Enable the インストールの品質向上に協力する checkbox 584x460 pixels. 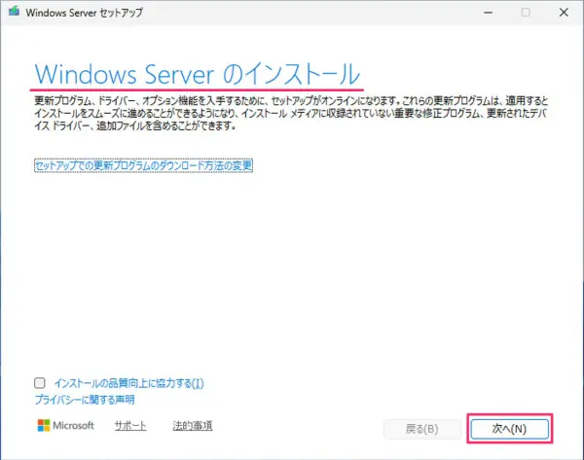[39, 383]
